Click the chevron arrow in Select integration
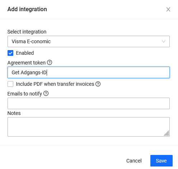Screen dimensions: 178x169 click(x=164, y=41)
